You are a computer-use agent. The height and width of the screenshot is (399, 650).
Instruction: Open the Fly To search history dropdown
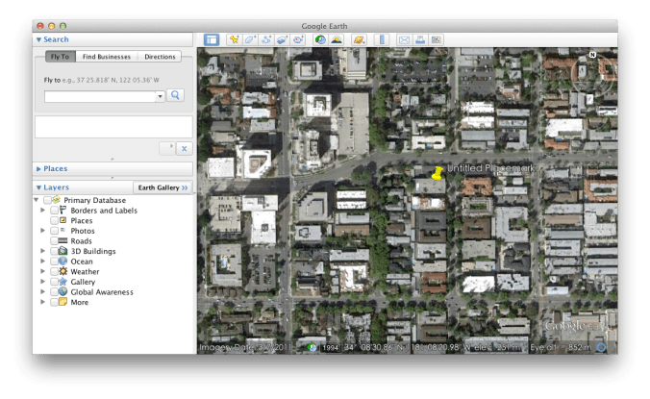160,96
